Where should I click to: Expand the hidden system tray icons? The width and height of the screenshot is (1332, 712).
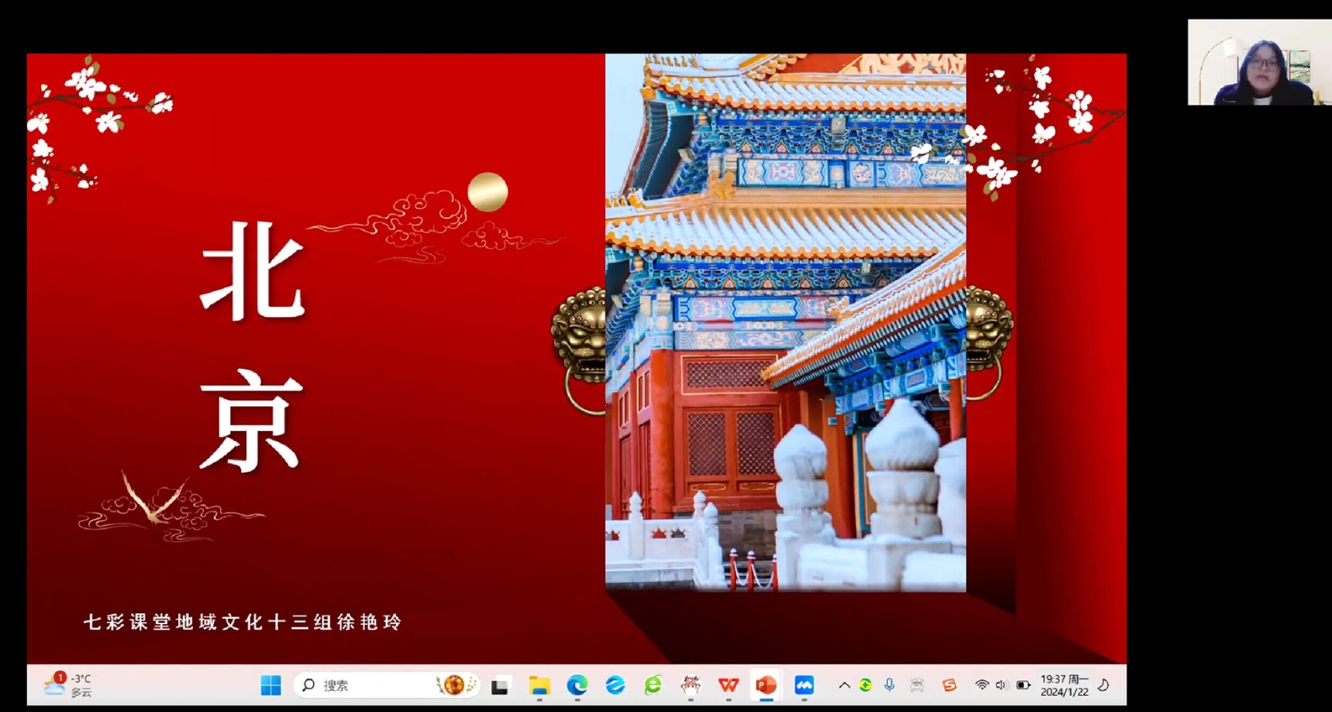pos(844,685)
